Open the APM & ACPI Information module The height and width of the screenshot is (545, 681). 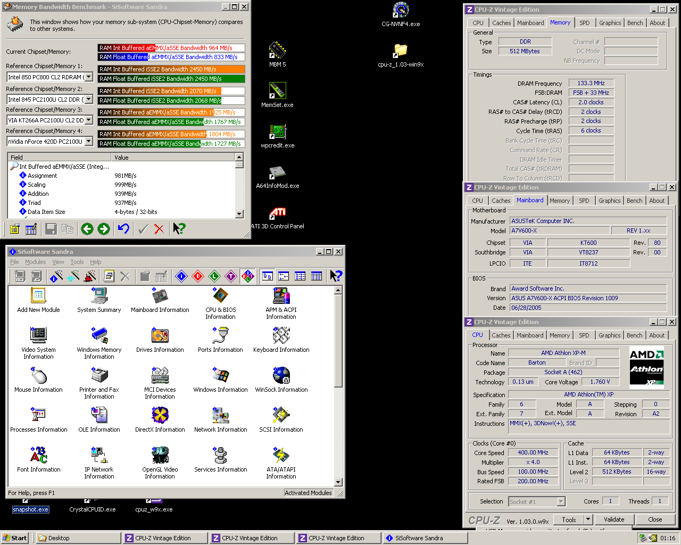tap(281, 303)
